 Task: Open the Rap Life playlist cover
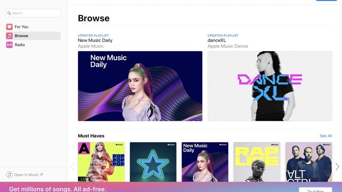(257, 162)
